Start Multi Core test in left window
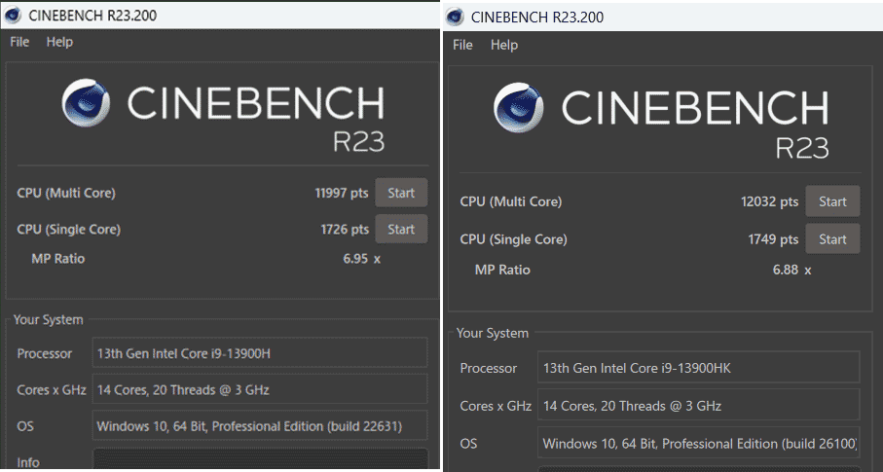Screen dimensions: 883x472 pos(401,193)
